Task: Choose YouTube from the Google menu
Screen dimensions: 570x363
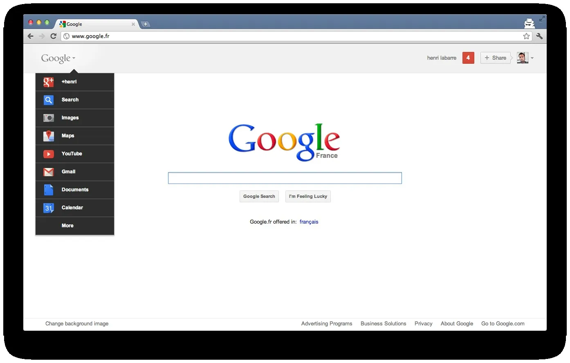Action: (x=75, y=154)
